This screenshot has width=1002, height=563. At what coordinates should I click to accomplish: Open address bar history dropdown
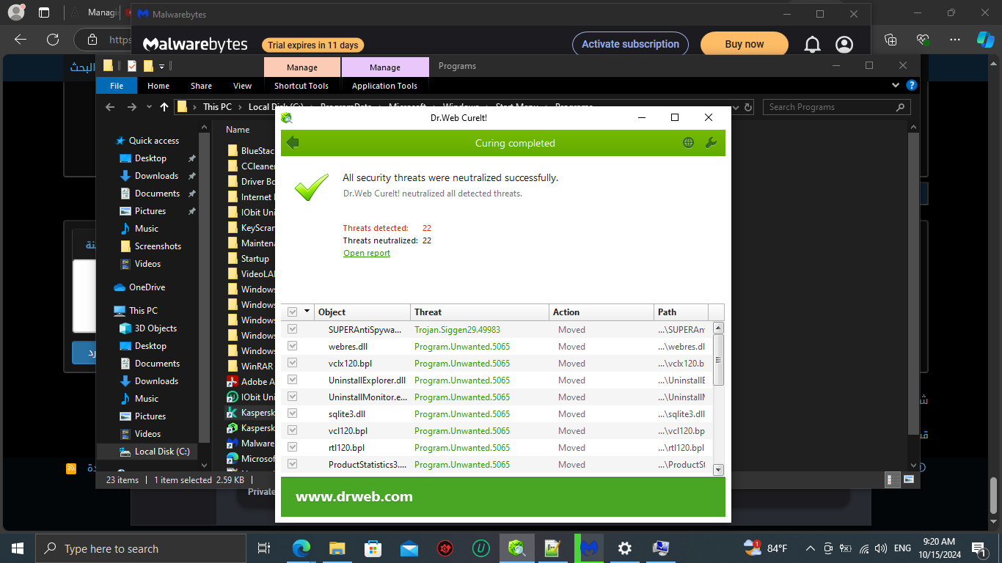[736, 107]
